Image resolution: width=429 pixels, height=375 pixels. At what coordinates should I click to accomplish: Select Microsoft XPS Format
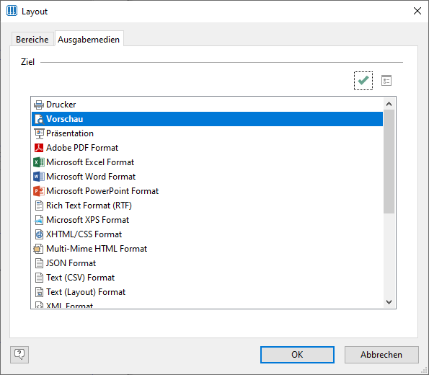pos(208,220)
